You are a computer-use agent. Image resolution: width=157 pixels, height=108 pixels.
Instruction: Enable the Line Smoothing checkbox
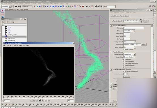coord(124,61)
